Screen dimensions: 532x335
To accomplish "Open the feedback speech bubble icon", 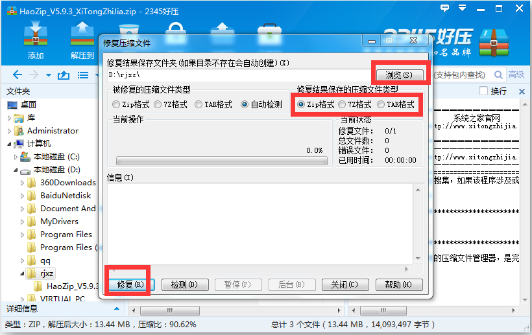I will (x=444, y=8).
